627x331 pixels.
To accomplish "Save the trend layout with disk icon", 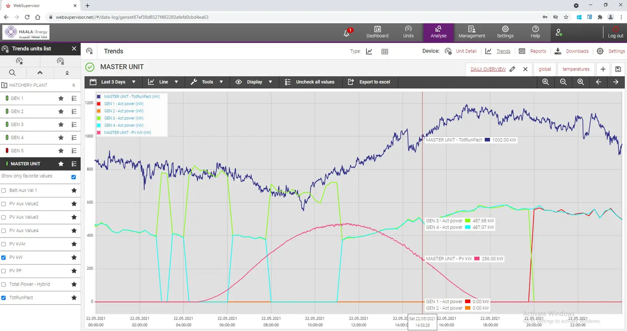I will (x=618, y=69).
